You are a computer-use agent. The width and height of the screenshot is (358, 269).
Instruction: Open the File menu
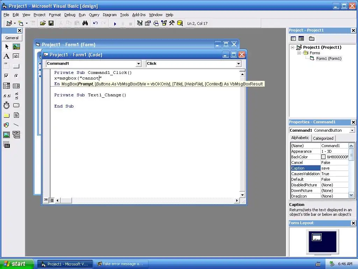tap(6, 15)
